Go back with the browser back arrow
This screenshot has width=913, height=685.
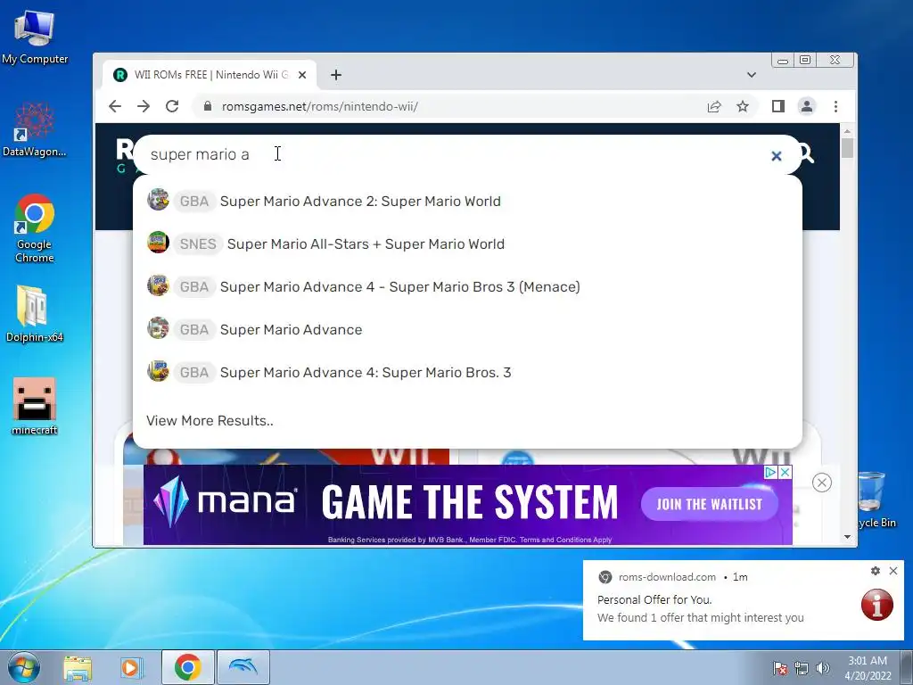click(x=115, y=106)
